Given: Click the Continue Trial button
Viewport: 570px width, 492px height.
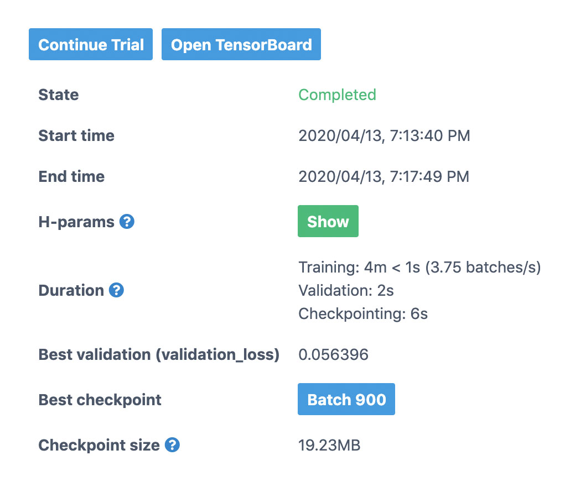Looking at the screenshot, I should [x=91, y=44].
